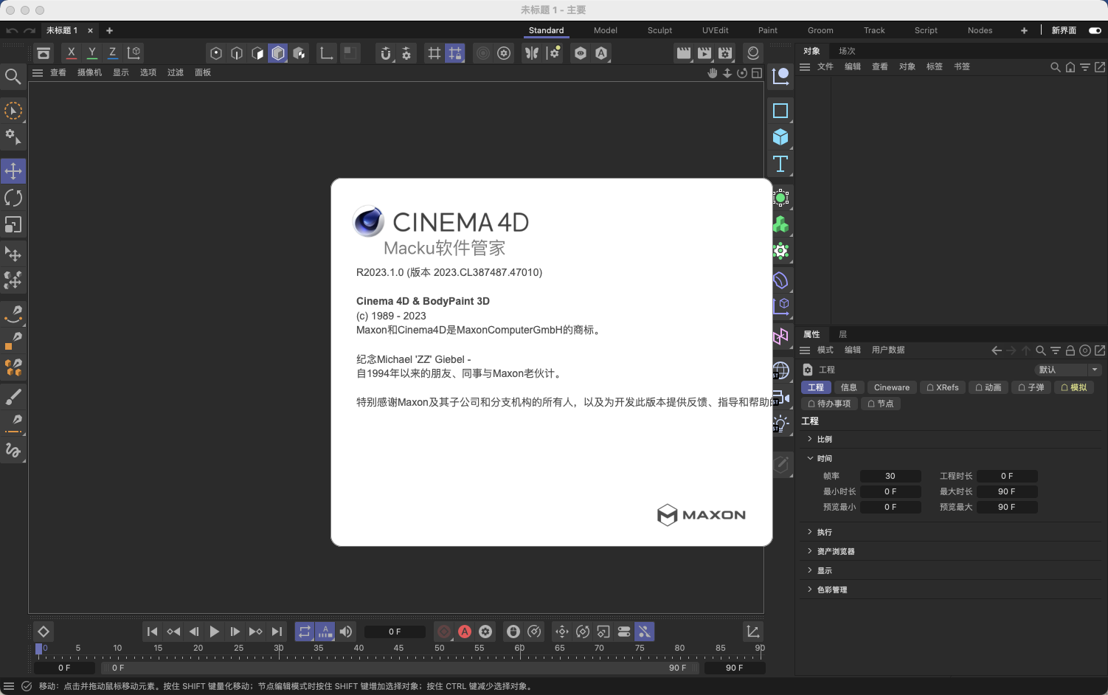
Task: Open the search magnifier tool at top left
Action: [13, 77]
